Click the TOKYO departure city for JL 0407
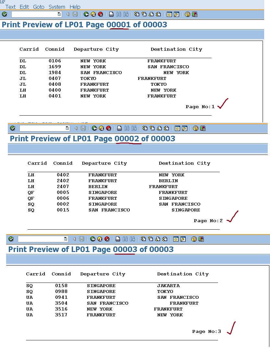The height and width of the screenshot is (354, 270). coord(88,79)
